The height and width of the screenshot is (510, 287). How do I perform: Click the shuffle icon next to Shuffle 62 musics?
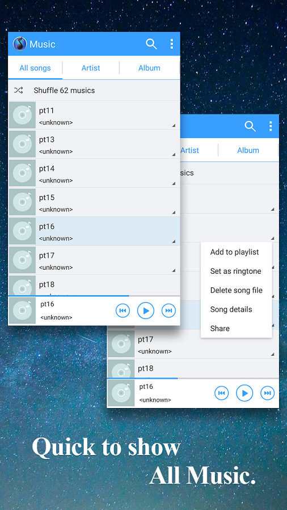19,91
